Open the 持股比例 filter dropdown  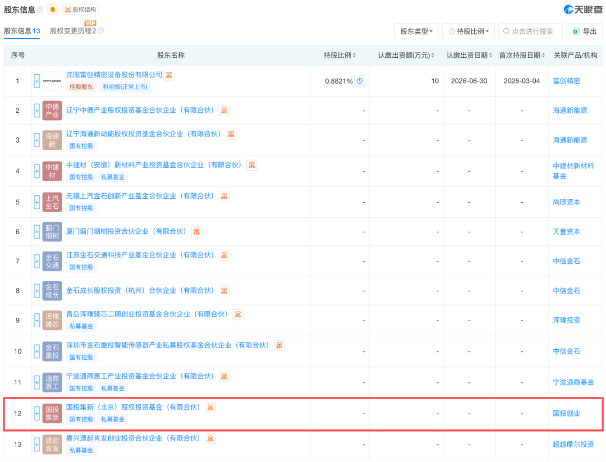(469, 31)
